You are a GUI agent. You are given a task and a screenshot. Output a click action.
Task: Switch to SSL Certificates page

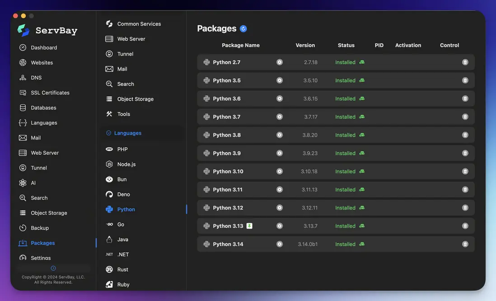(x=50, y=93)
